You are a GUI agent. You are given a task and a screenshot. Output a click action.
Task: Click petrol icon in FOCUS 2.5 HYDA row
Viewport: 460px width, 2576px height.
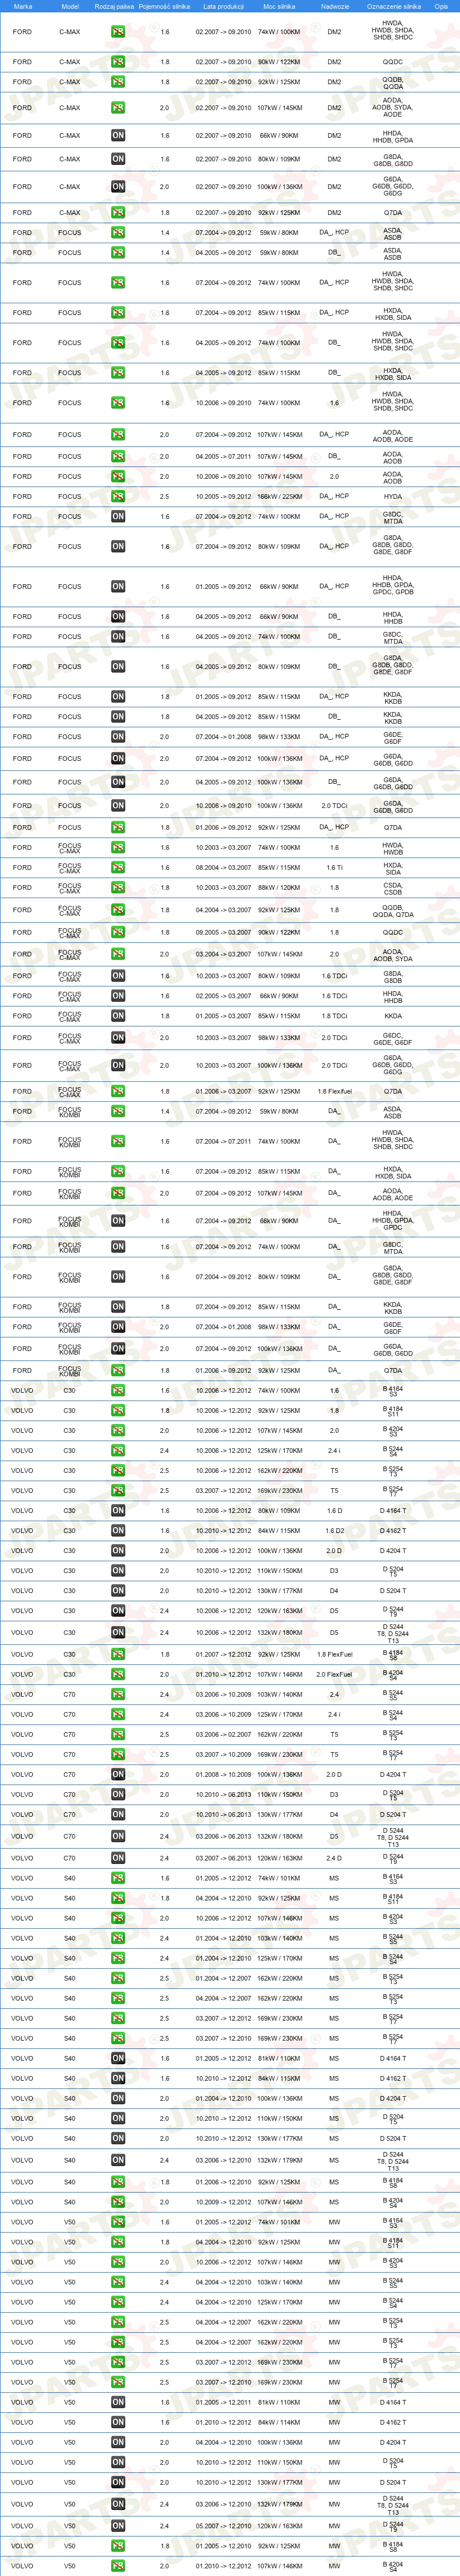118,496
